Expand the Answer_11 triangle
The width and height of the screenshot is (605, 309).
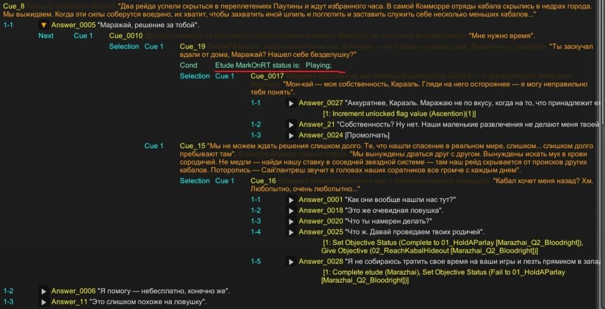pos(44,302)
